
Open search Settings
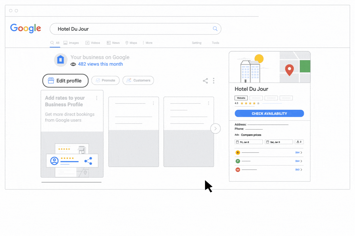(x=196, y=43)
